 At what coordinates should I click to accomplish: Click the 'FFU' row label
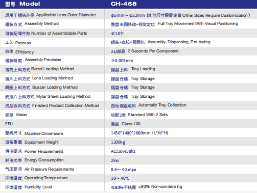pyautogui.click(x=9, y=124)
